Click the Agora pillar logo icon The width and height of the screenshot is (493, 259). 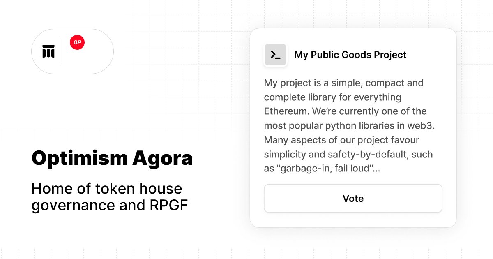click(x=48, y=51)
